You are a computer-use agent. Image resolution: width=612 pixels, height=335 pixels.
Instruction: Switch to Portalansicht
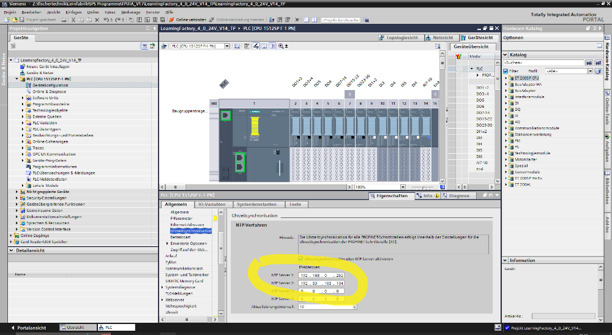pyautogui.click(x=28, y=328)
